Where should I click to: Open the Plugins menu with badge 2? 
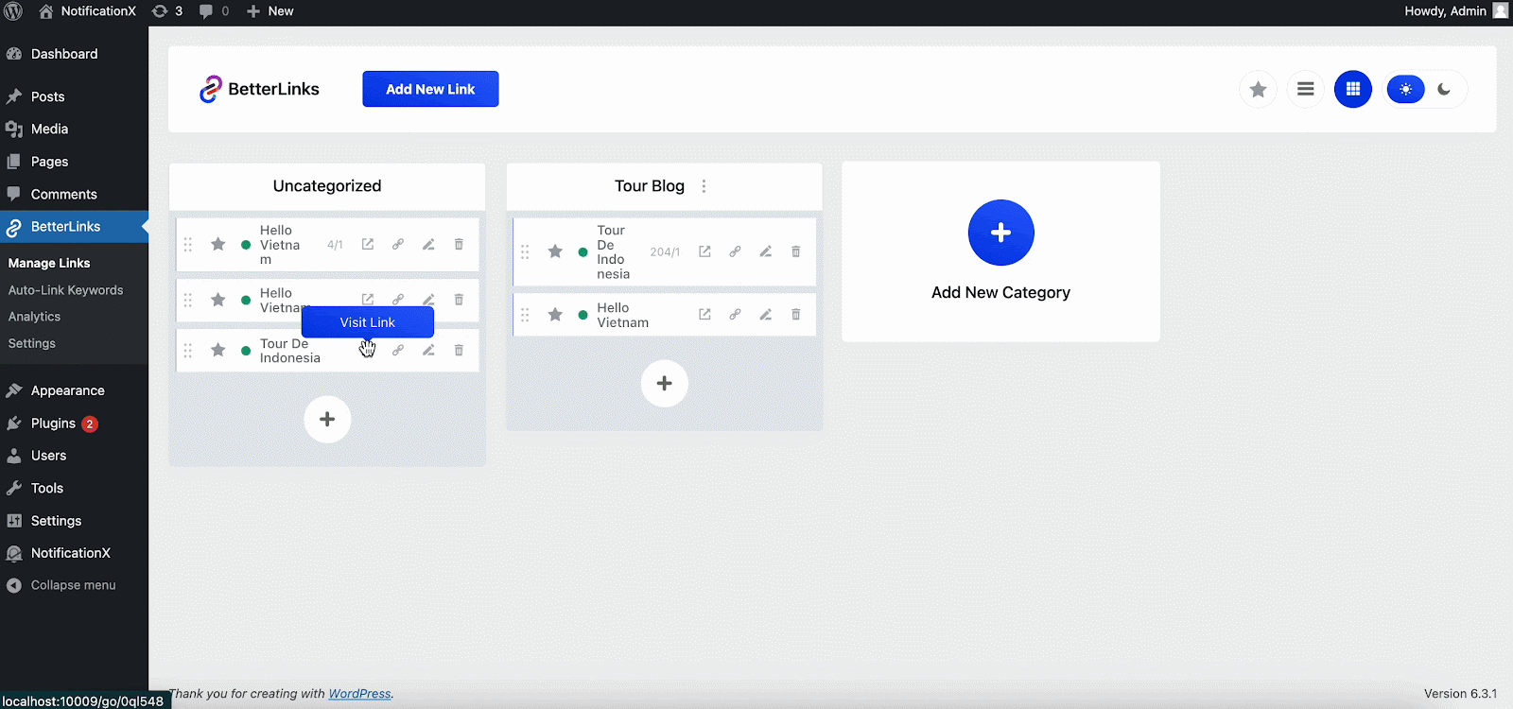[x=74, y=424]
